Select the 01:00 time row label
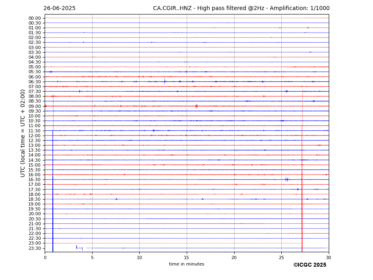 [35, 28]
